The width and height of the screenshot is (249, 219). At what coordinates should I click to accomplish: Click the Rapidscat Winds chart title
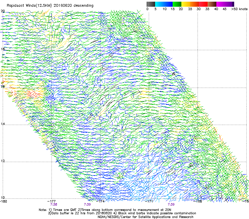50,5
